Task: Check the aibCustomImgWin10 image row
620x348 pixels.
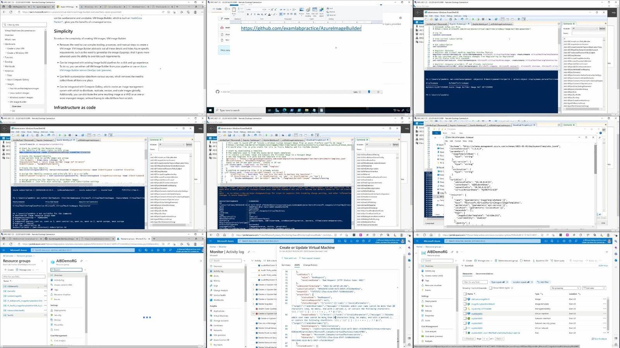Action: pyautogui.click(x=465, y=299)
